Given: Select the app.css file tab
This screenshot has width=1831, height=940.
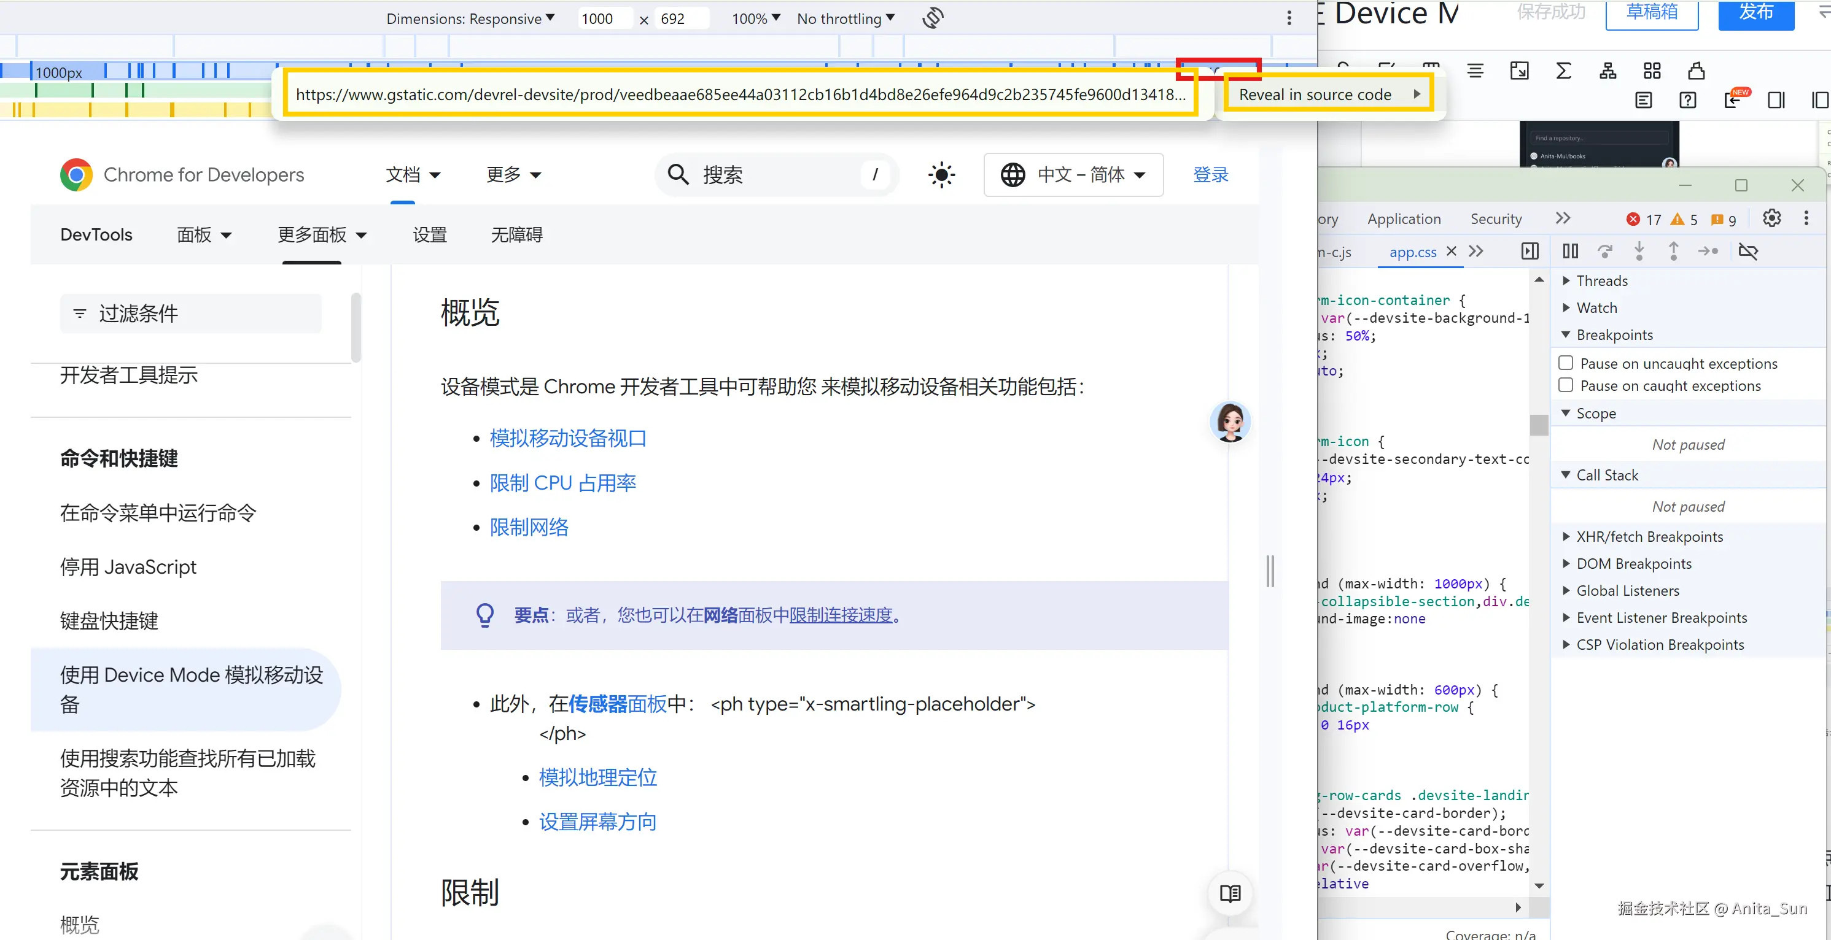Looking at the screenshot, I should (x=1412, y=252).
